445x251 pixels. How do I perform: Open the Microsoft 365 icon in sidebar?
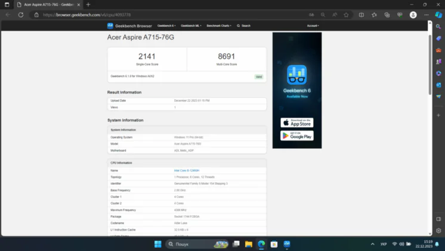pos(438,74)
